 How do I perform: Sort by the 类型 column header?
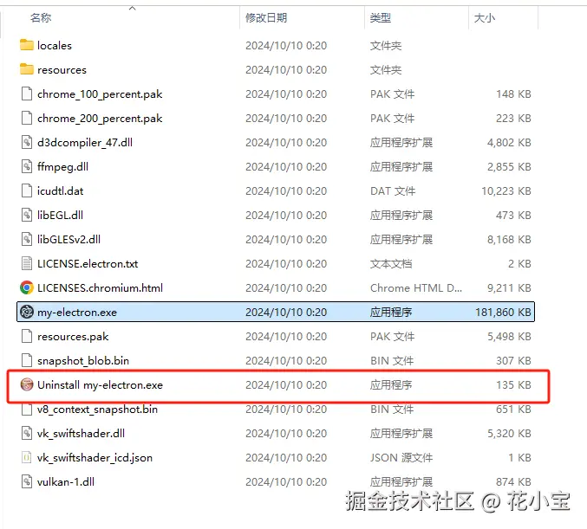[381, 17]
